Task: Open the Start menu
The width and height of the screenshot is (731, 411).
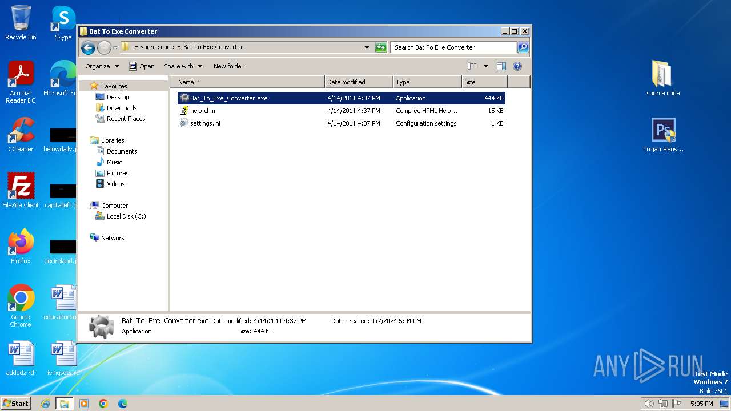Action: coord(16,404)
